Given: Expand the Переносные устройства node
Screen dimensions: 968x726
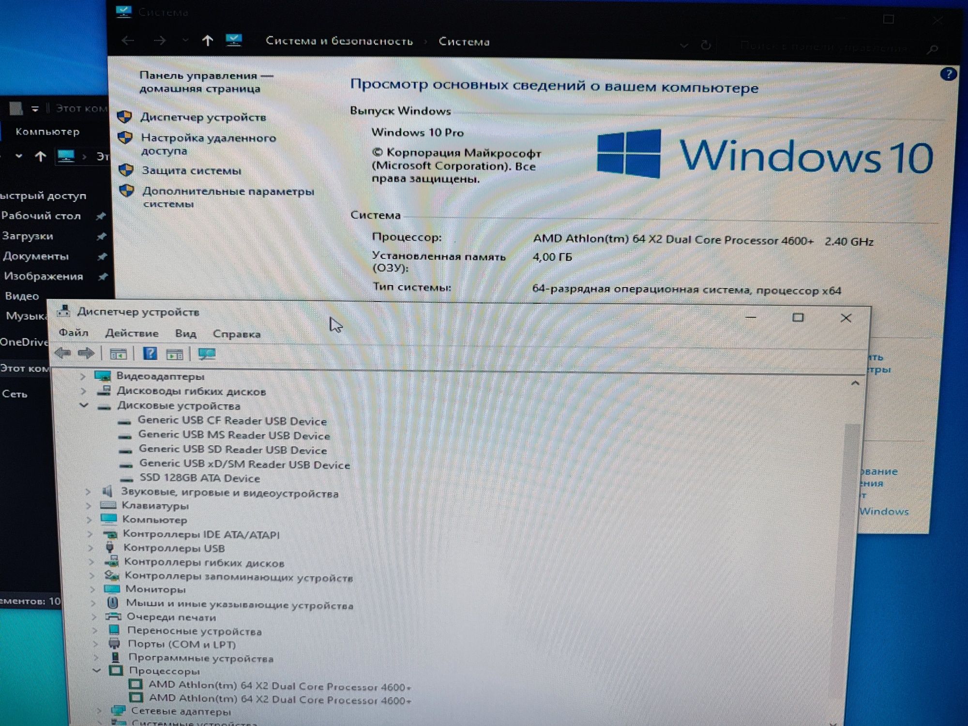Looking at the screenshot, I should tap(95, 630).
